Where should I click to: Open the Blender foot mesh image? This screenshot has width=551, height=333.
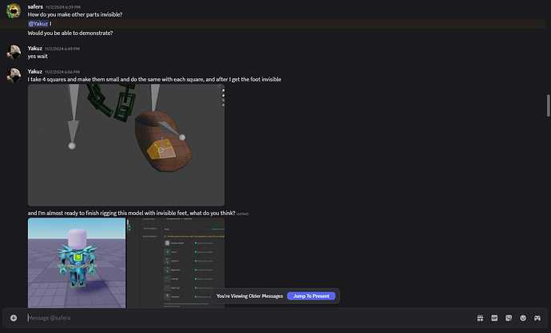pos(126,145)
